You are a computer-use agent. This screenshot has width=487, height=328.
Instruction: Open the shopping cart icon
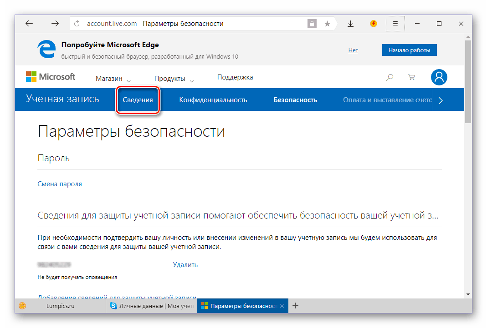coord(412,78)
